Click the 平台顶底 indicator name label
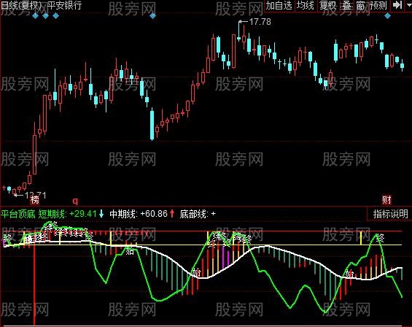Image resolution: width=412 pixels, height=327 pixels. [18, 214]
